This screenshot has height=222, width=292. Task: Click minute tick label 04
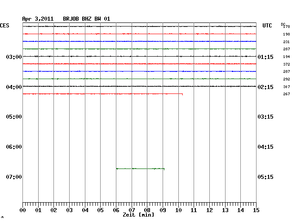pyautogui.click(x=85, y=210)
